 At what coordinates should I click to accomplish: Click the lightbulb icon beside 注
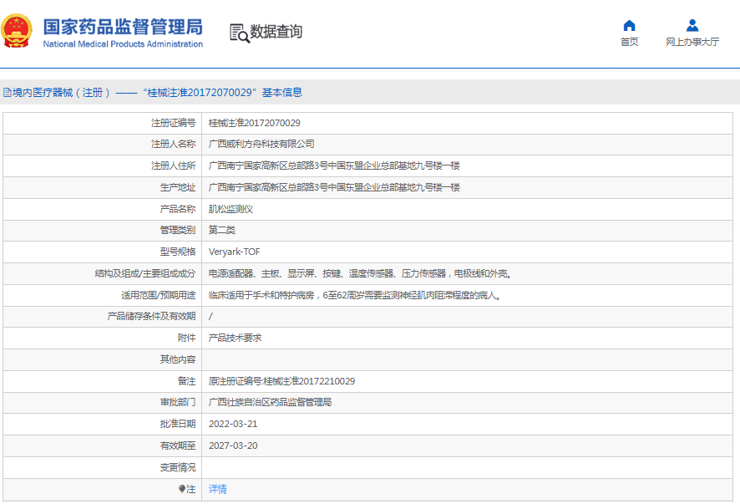pyautogui.click(x=182, y=489)
